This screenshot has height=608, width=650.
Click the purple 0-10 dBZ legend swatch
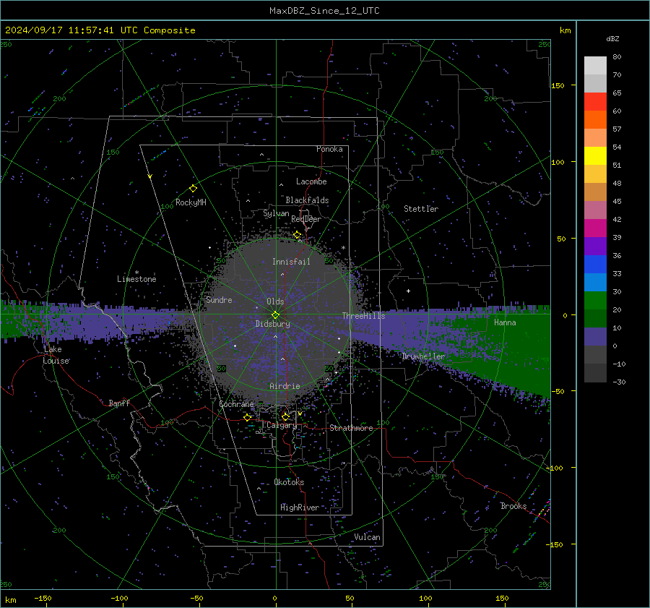[595, 336]
